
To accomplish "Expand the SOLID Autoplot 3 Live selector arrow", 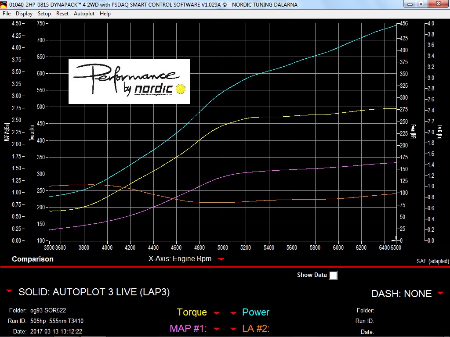I will (9, 291).
